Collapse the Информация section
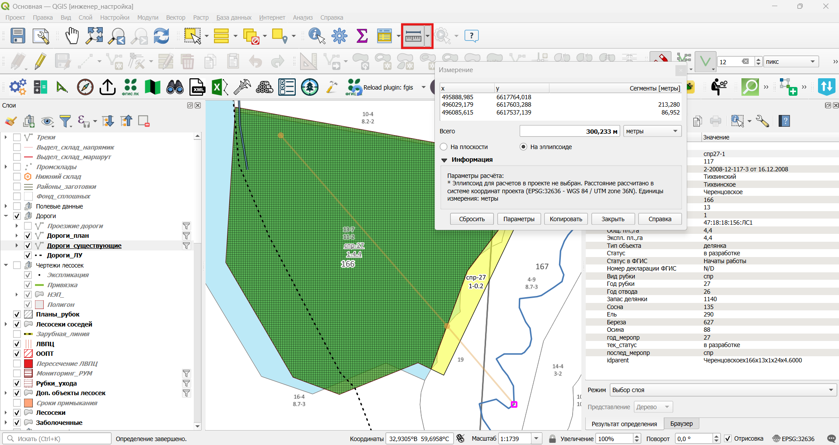Viewport: 839px width, 445px height. 444,160
